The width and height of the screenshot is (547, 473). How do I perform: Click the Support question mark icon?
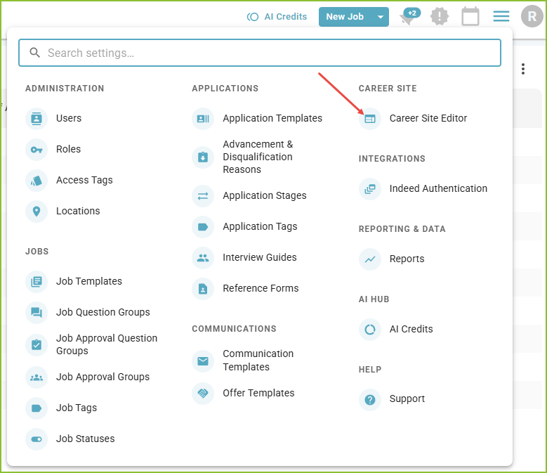click(370, 400)
